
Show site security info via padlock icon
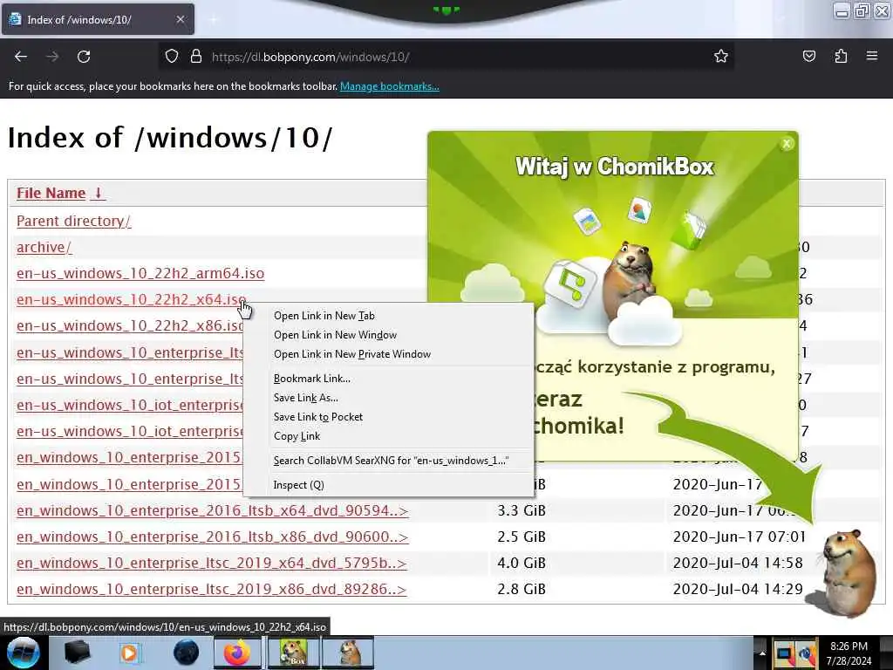pyautogui.click(x=196, y=57)
